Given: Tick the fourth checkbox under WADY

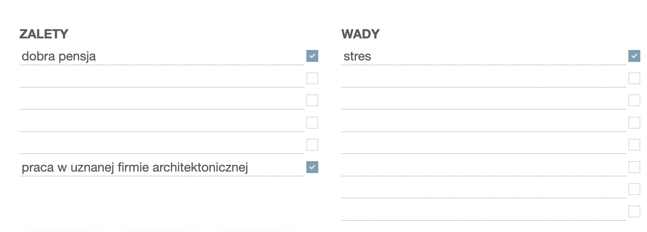Looking at the screenshot, I should 634,123.
